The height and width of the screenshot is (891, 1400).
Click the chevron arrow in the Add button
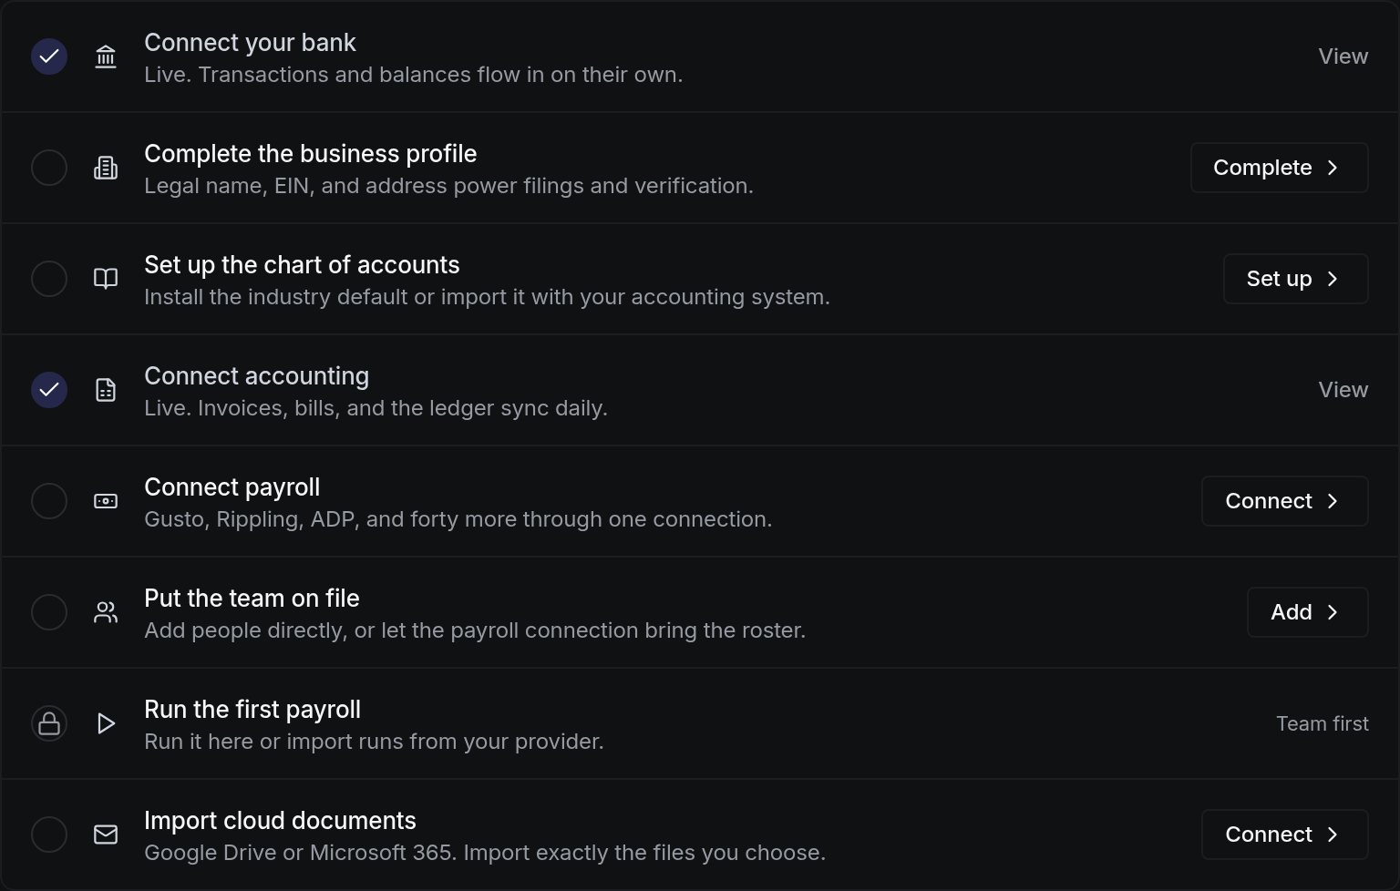(x=1333, y=612)
